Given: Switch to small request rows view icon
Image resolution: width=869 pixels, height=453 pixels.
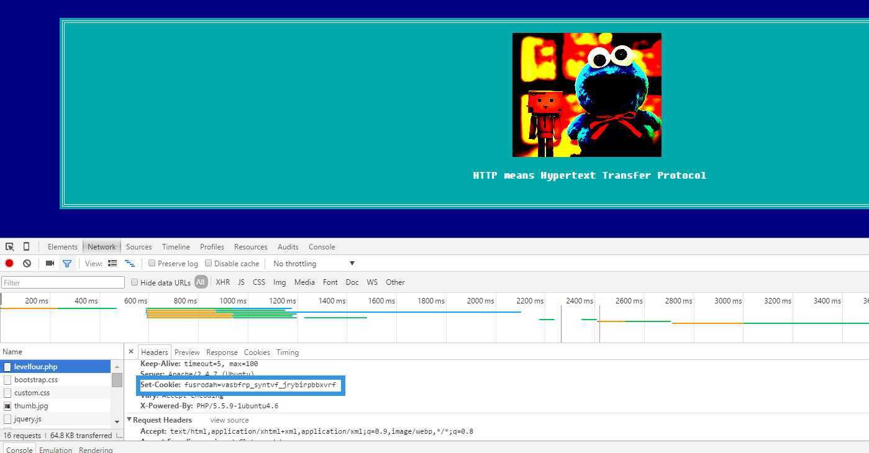Looking at the screenshot, I should click(130, 263).
